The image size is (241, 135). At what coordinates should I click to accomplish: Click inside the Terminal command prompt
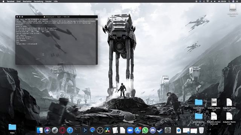27,44
